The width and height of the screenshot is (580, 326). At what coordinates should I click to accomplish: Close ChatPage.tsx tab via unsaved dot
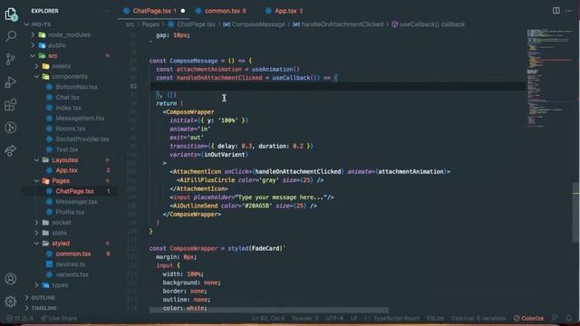[x=183, y=11]
